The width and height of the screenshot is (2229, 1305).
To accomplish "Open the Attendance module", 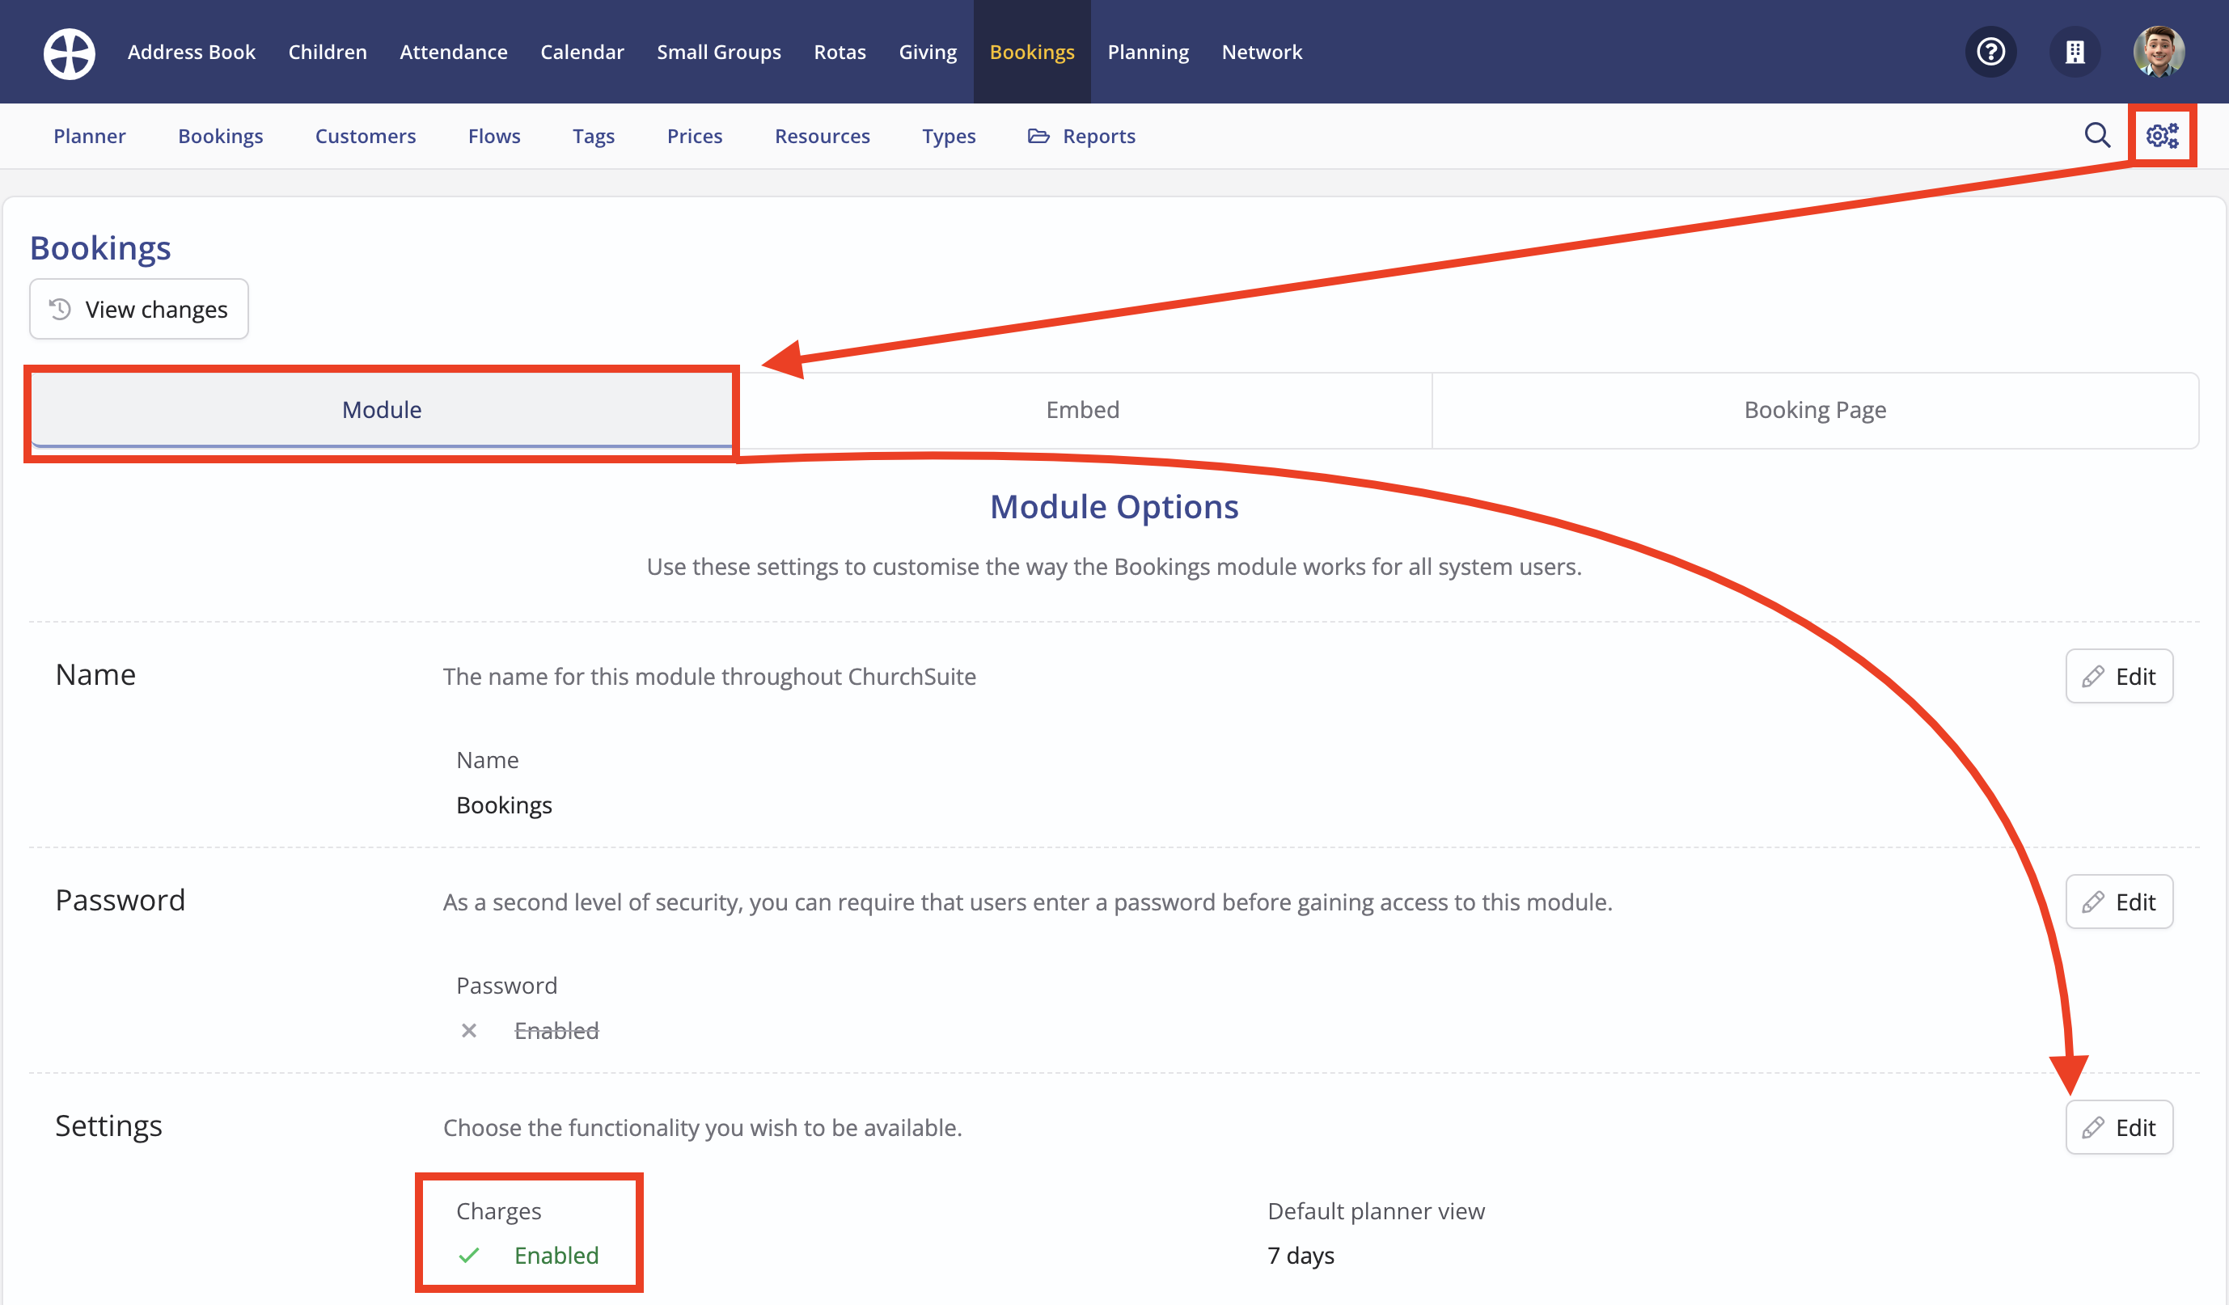I will tap(454, 53).
